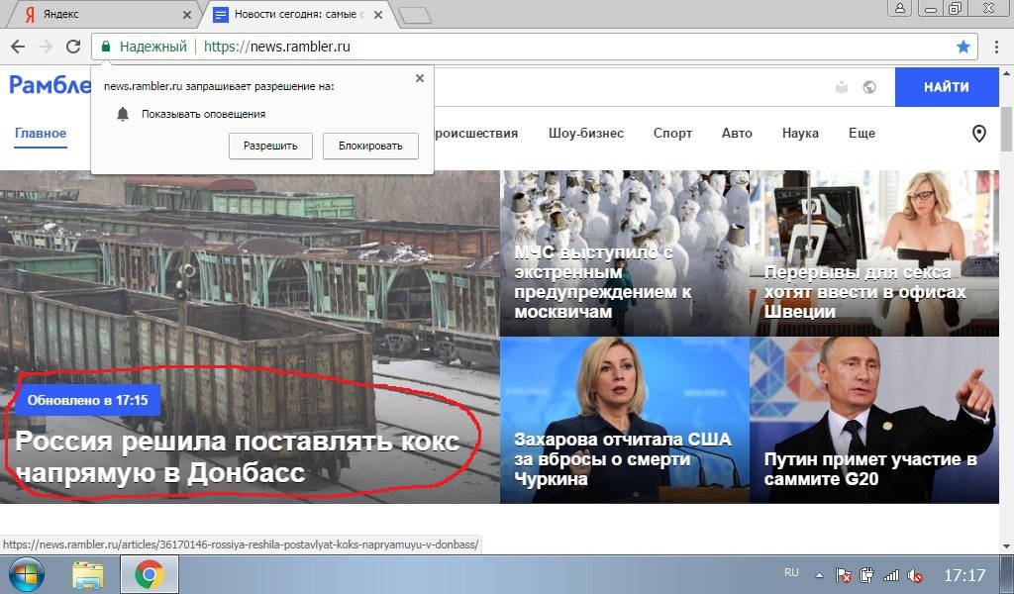Open Chrome from the taskbar
The width and height of the screenshot is (1014, 594).
[150, 574]
